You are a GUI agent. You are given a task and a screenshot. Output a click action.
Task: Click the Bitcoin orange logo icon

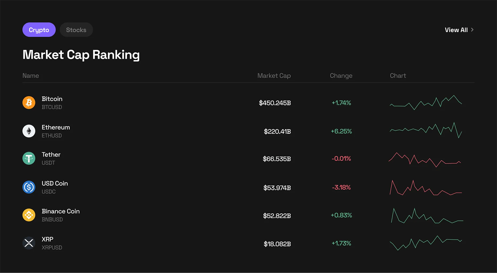pos(29,102)
